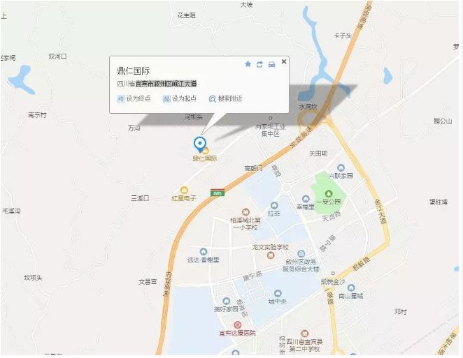Click the 红星电子 yellow POI icon

(184, 190)
